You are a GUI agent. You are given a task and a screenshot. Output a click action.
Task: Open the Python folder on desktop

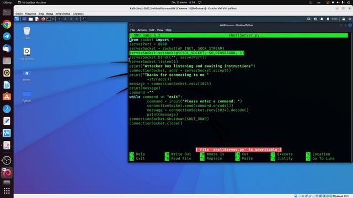click(26, 96)
